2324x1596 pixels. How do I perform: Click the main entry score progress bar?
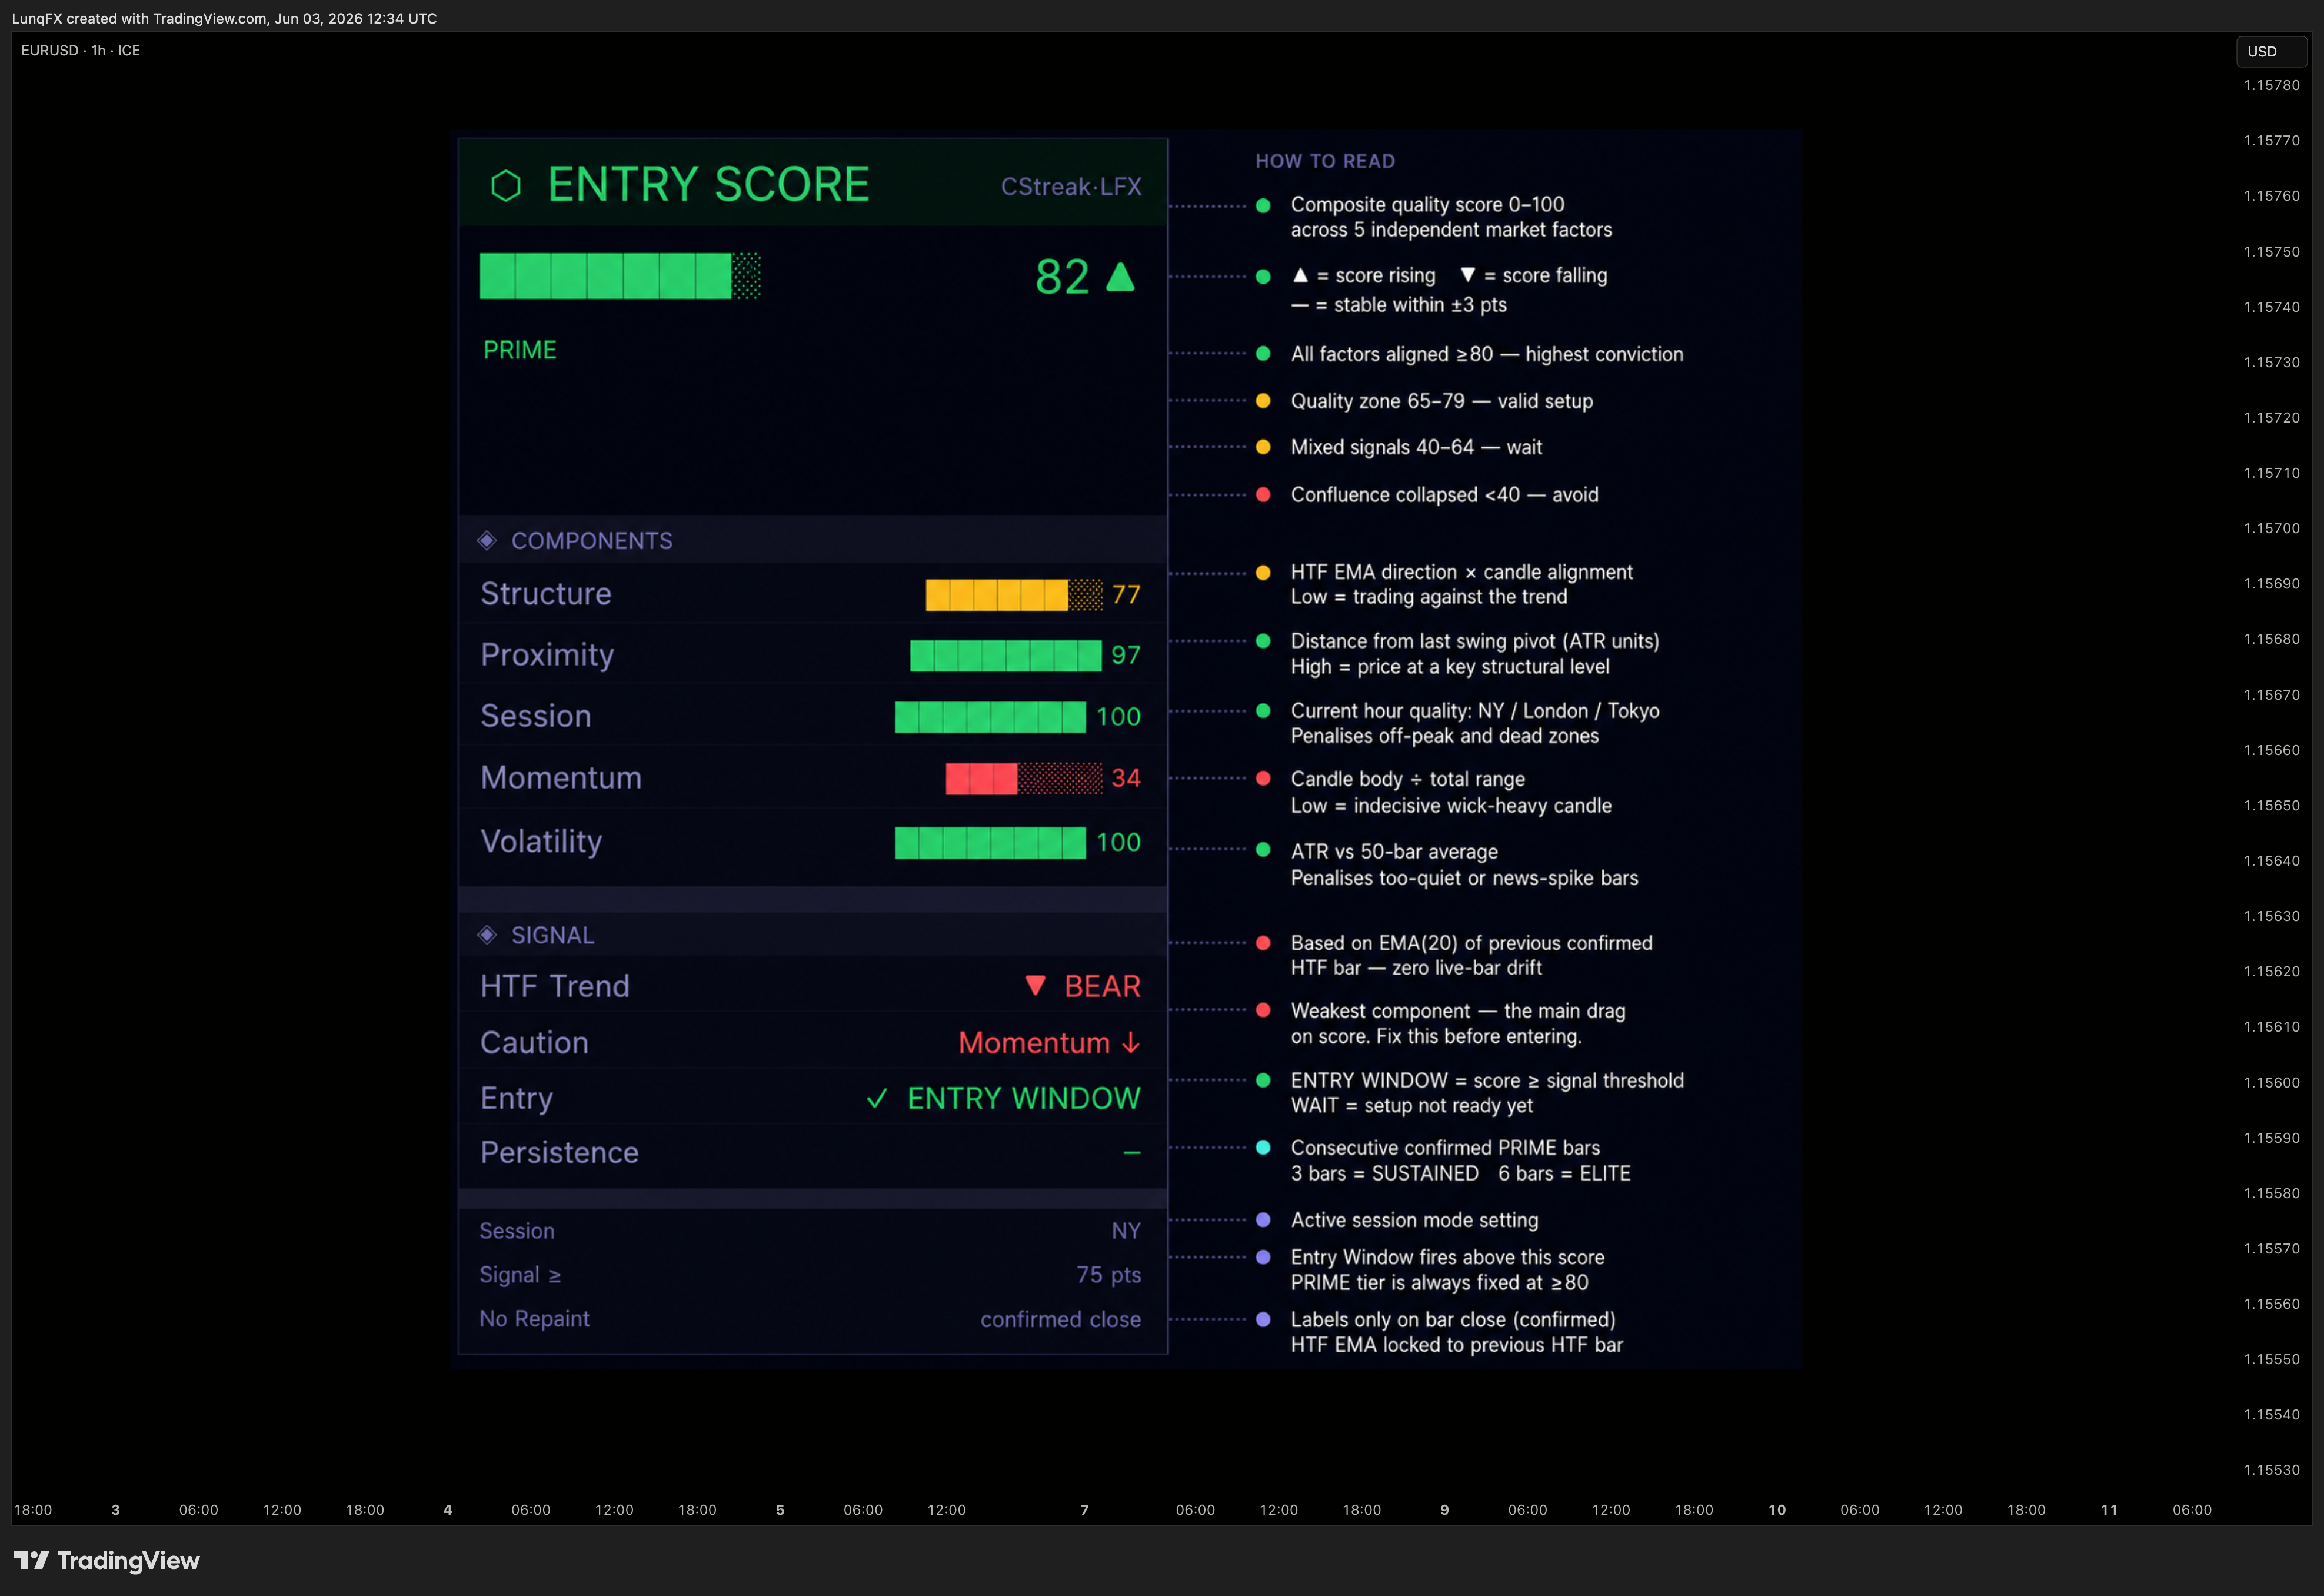pos(620,277)
